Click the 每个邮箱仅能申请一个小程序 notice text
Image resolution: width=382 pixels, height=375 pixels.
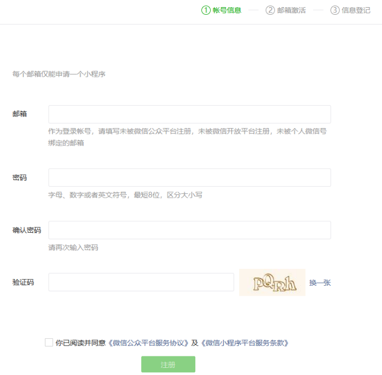click(59, 74)
